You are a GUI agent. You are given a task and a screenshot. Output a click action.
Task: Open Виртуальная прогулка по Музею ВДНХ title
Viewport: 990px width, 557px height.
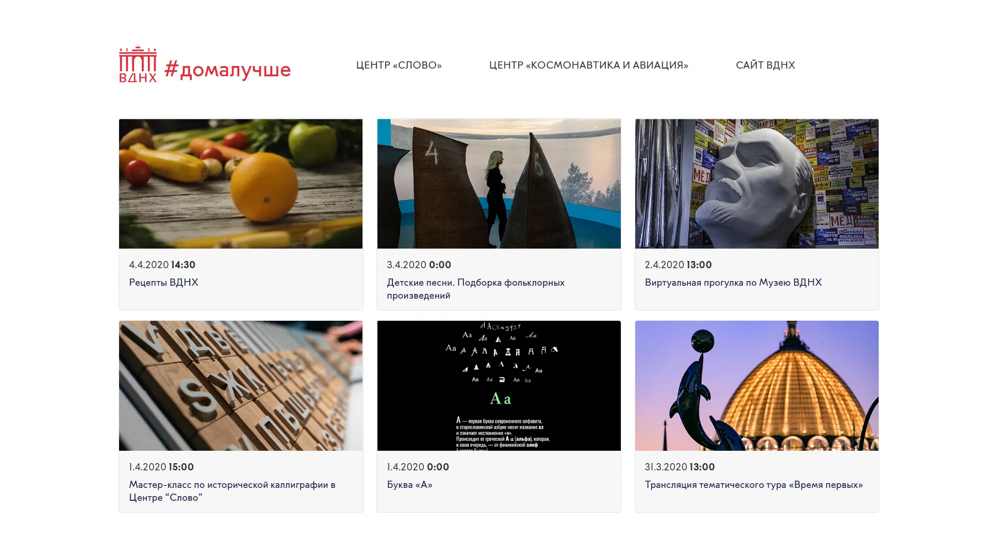pyautogui.click(x=733, y=282)
